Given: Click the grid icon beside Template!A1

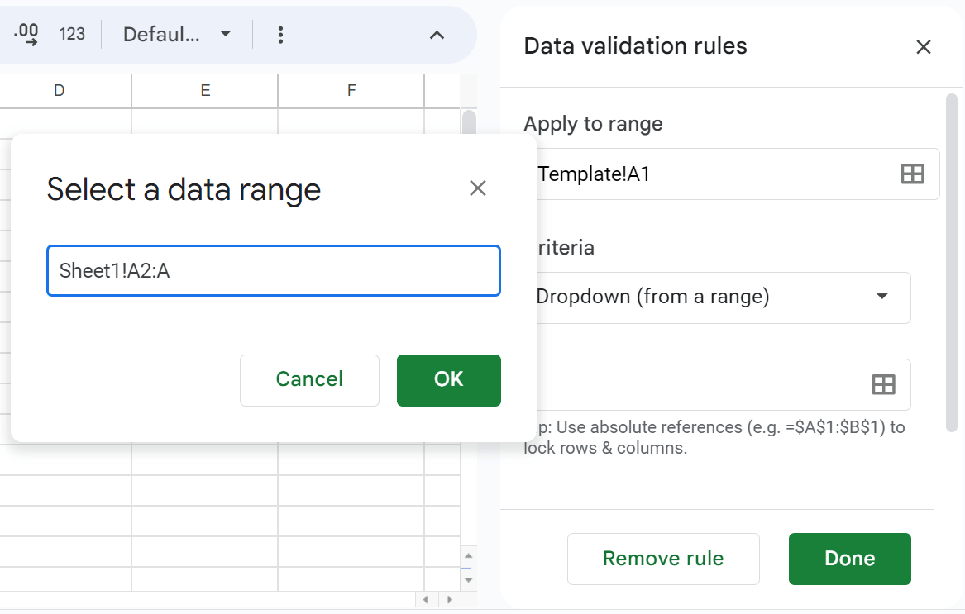Looking at the screenshot, I should coord(912,174).
